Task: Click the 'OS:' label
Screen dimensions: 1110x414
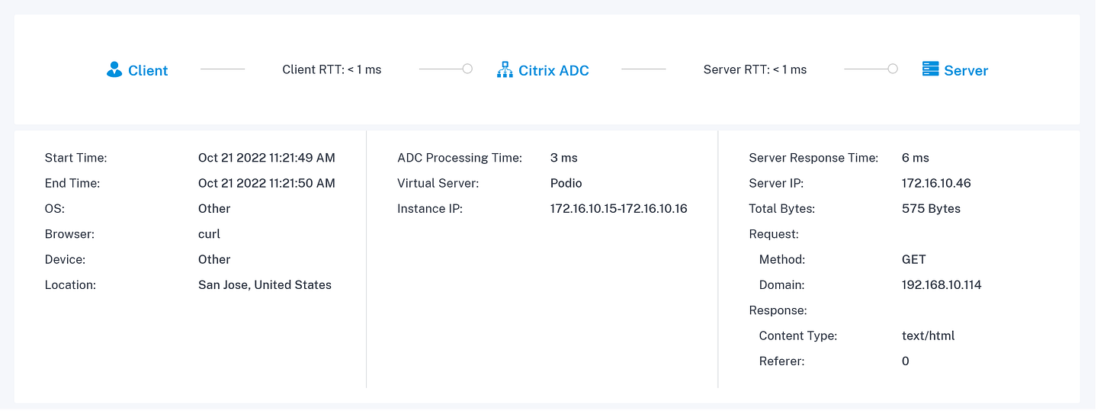Action: click(55, 209)
